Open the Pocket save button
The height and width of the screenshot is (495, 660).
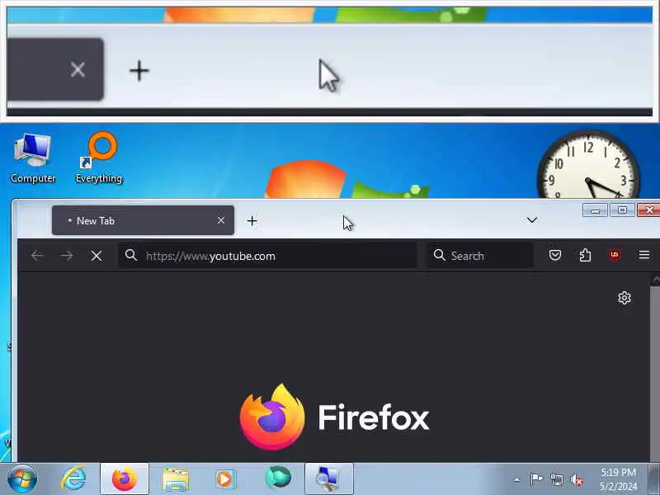554,255
